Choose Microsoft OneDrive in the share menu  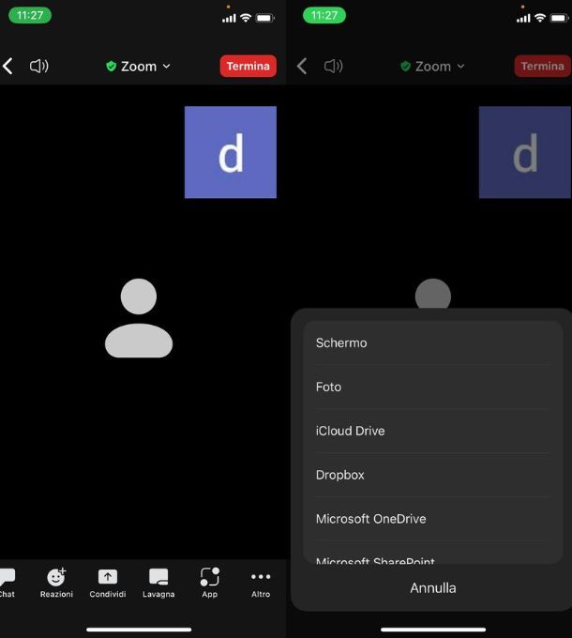[433, 519]
